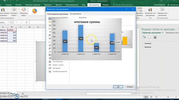
Task: Choose Каскадная chart type
Action: pos(56,68)
